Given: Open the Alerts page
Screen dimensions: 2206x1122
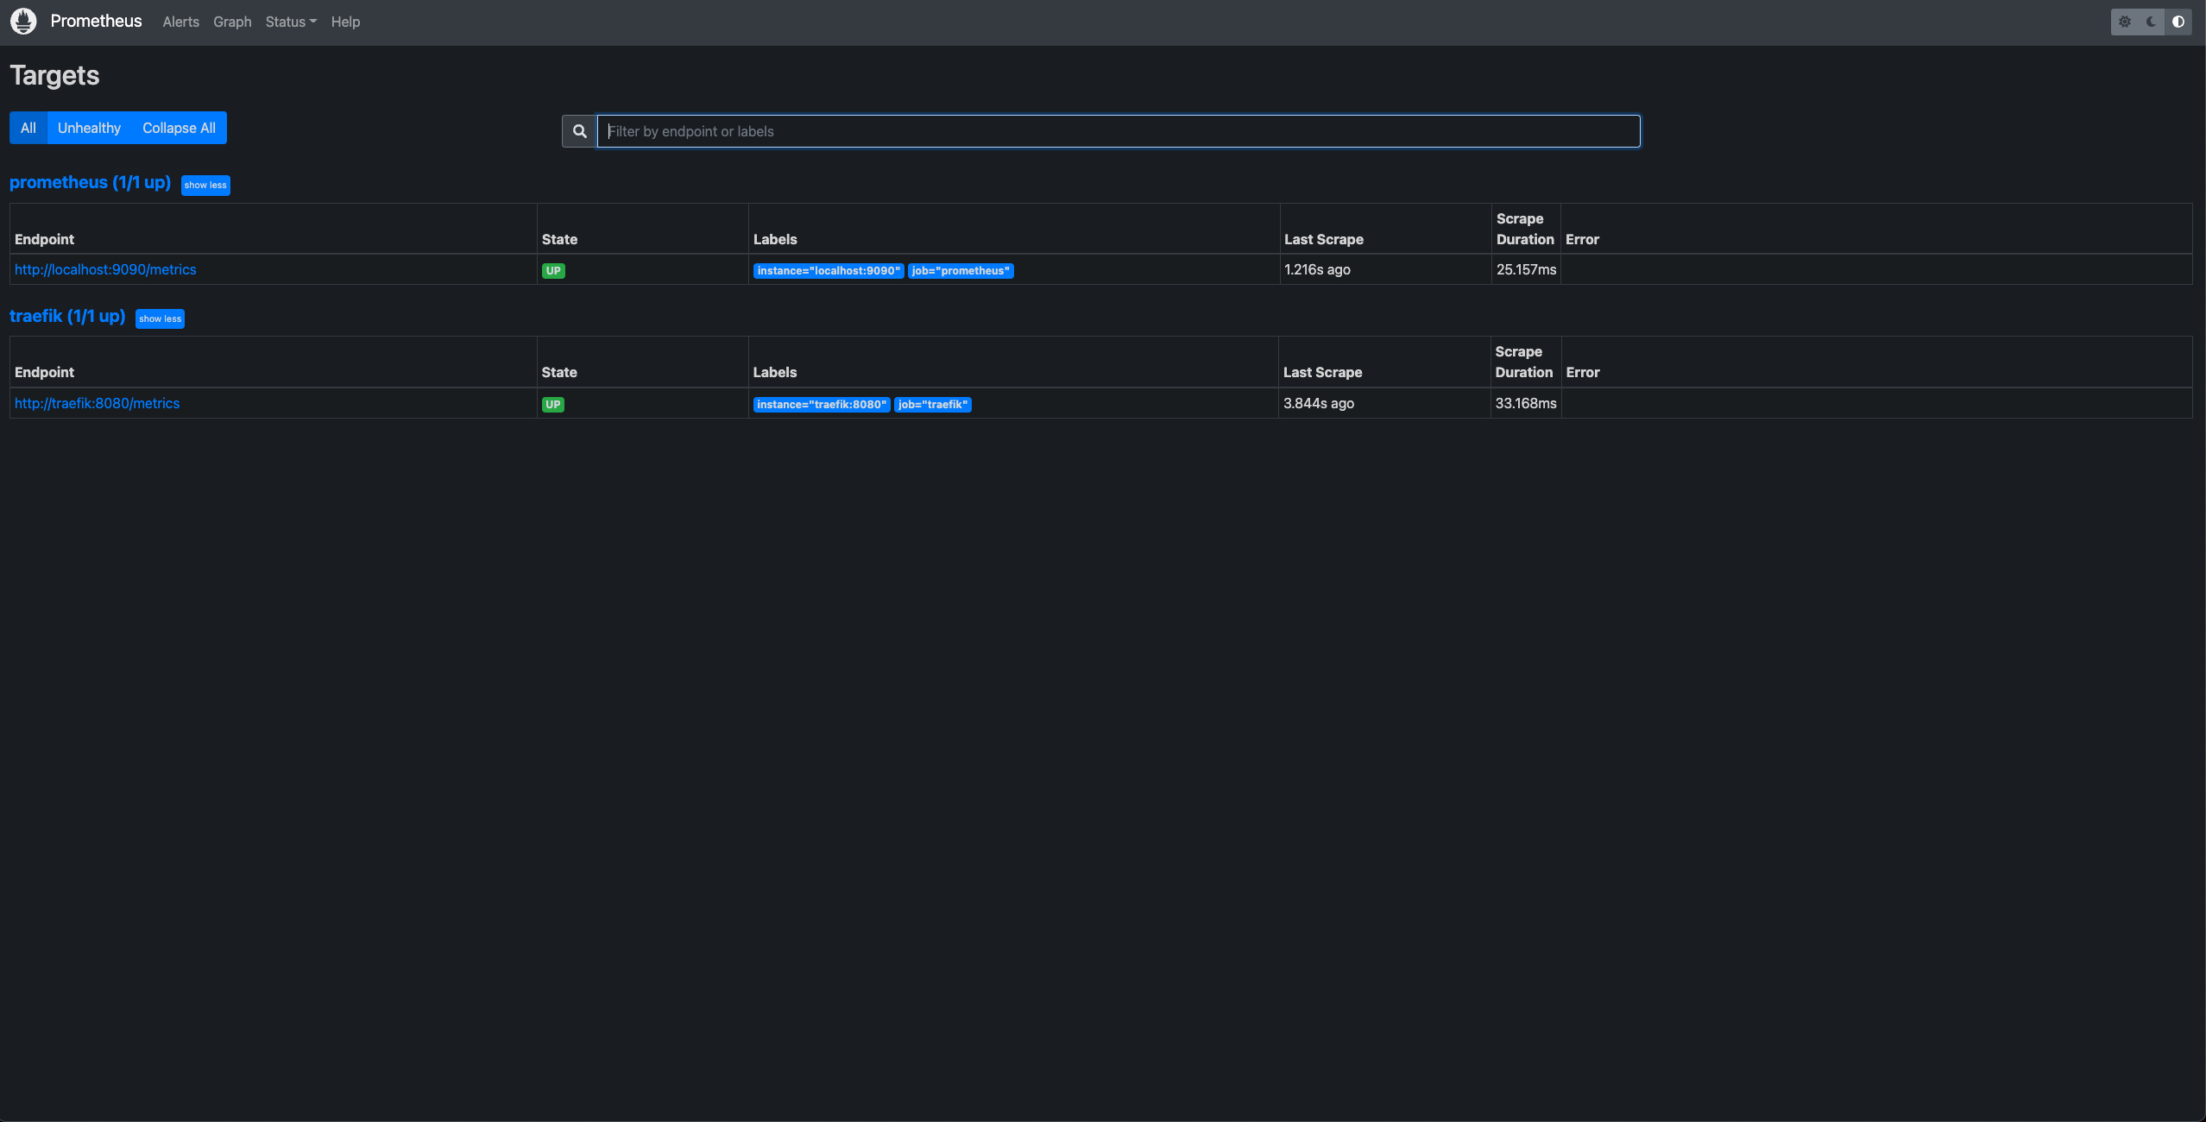Looking at the screenshot, I should (180, 22).
